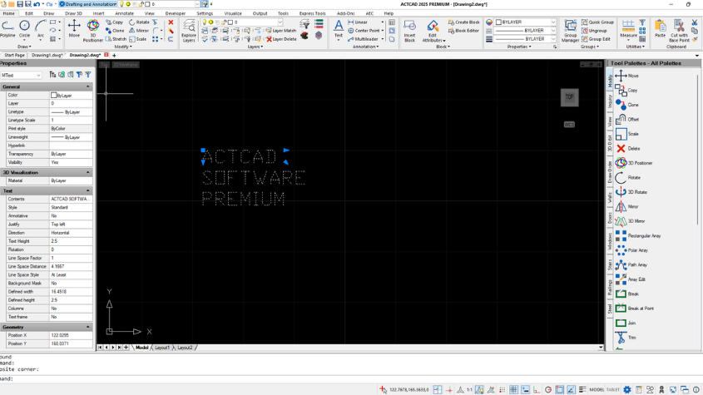Open Edit Attributes tool
The width and height of the screenshot is (703, 395).
[x=433, y=31]
